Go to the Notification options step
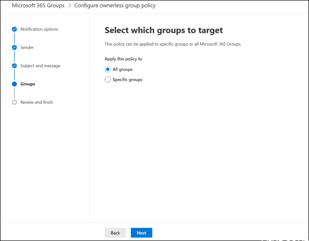309x241 pixels. [x=39, y=29]
